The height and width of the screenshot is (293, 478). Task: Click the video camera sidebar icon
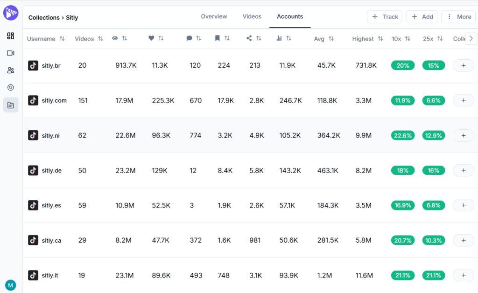pyautogui.click(x=10, y=53)
